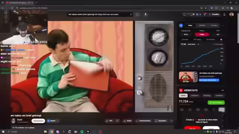Click the system tray microphone icon
This screenshot has height=134, width=239.
217,131
